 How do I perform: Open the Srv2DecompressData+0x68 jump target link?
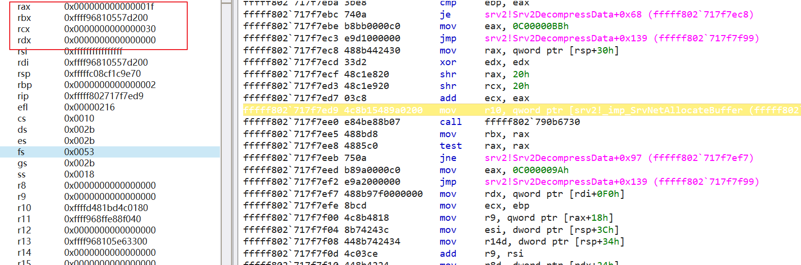click(x=619, y=15)
